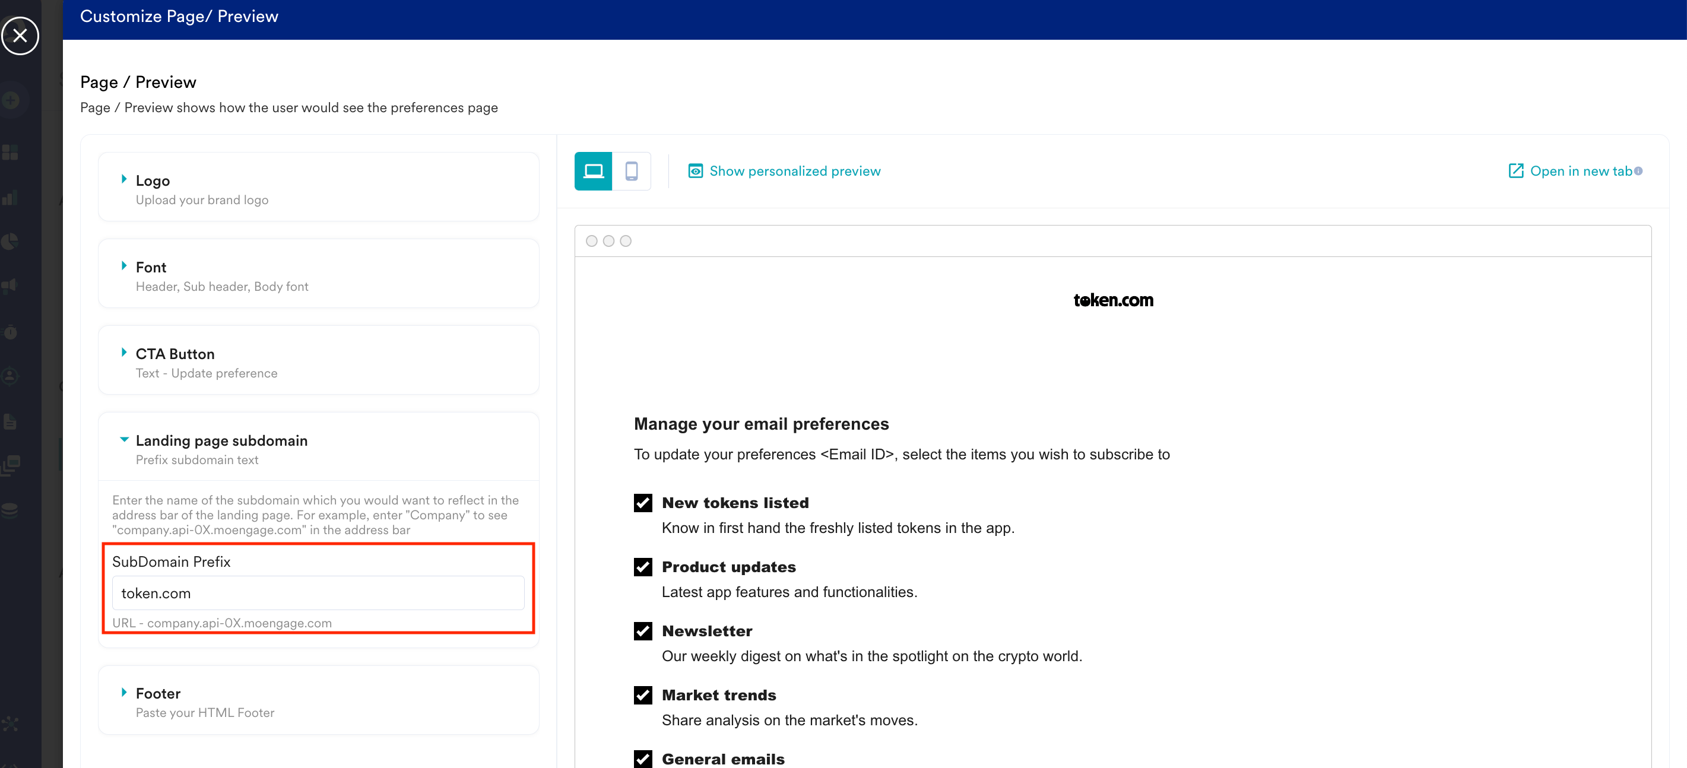Click Open in new tab link

point(1580,172)
